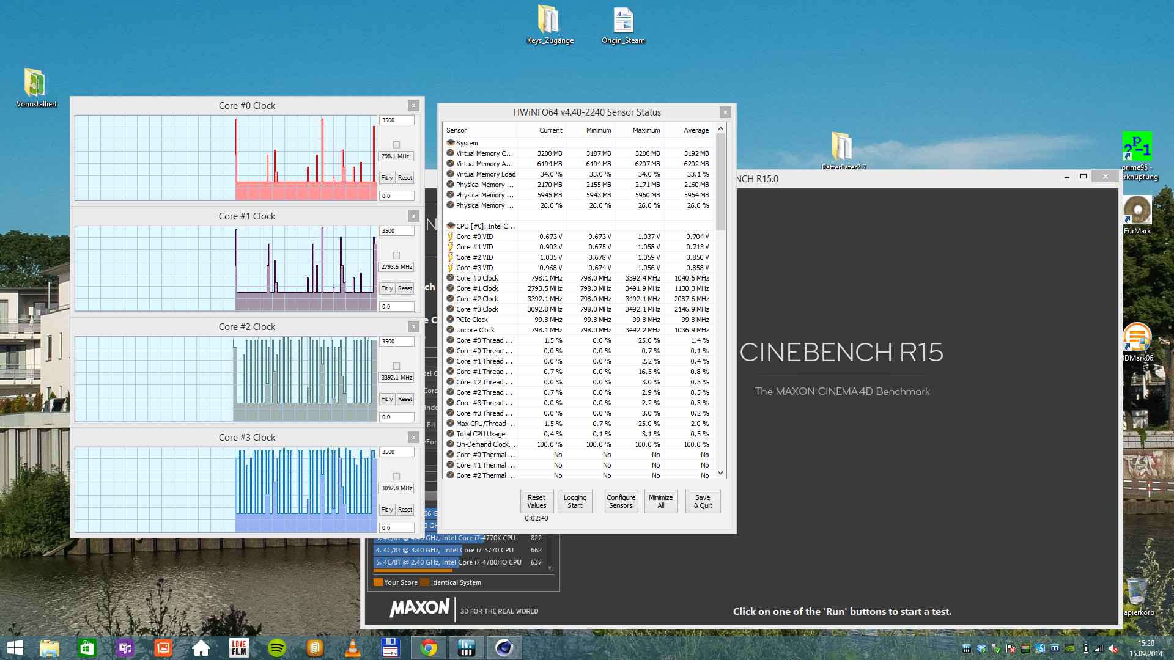Click the Cinebench taskbar icon
This screenshot has height=660, width=1174.
pos(504,648)
